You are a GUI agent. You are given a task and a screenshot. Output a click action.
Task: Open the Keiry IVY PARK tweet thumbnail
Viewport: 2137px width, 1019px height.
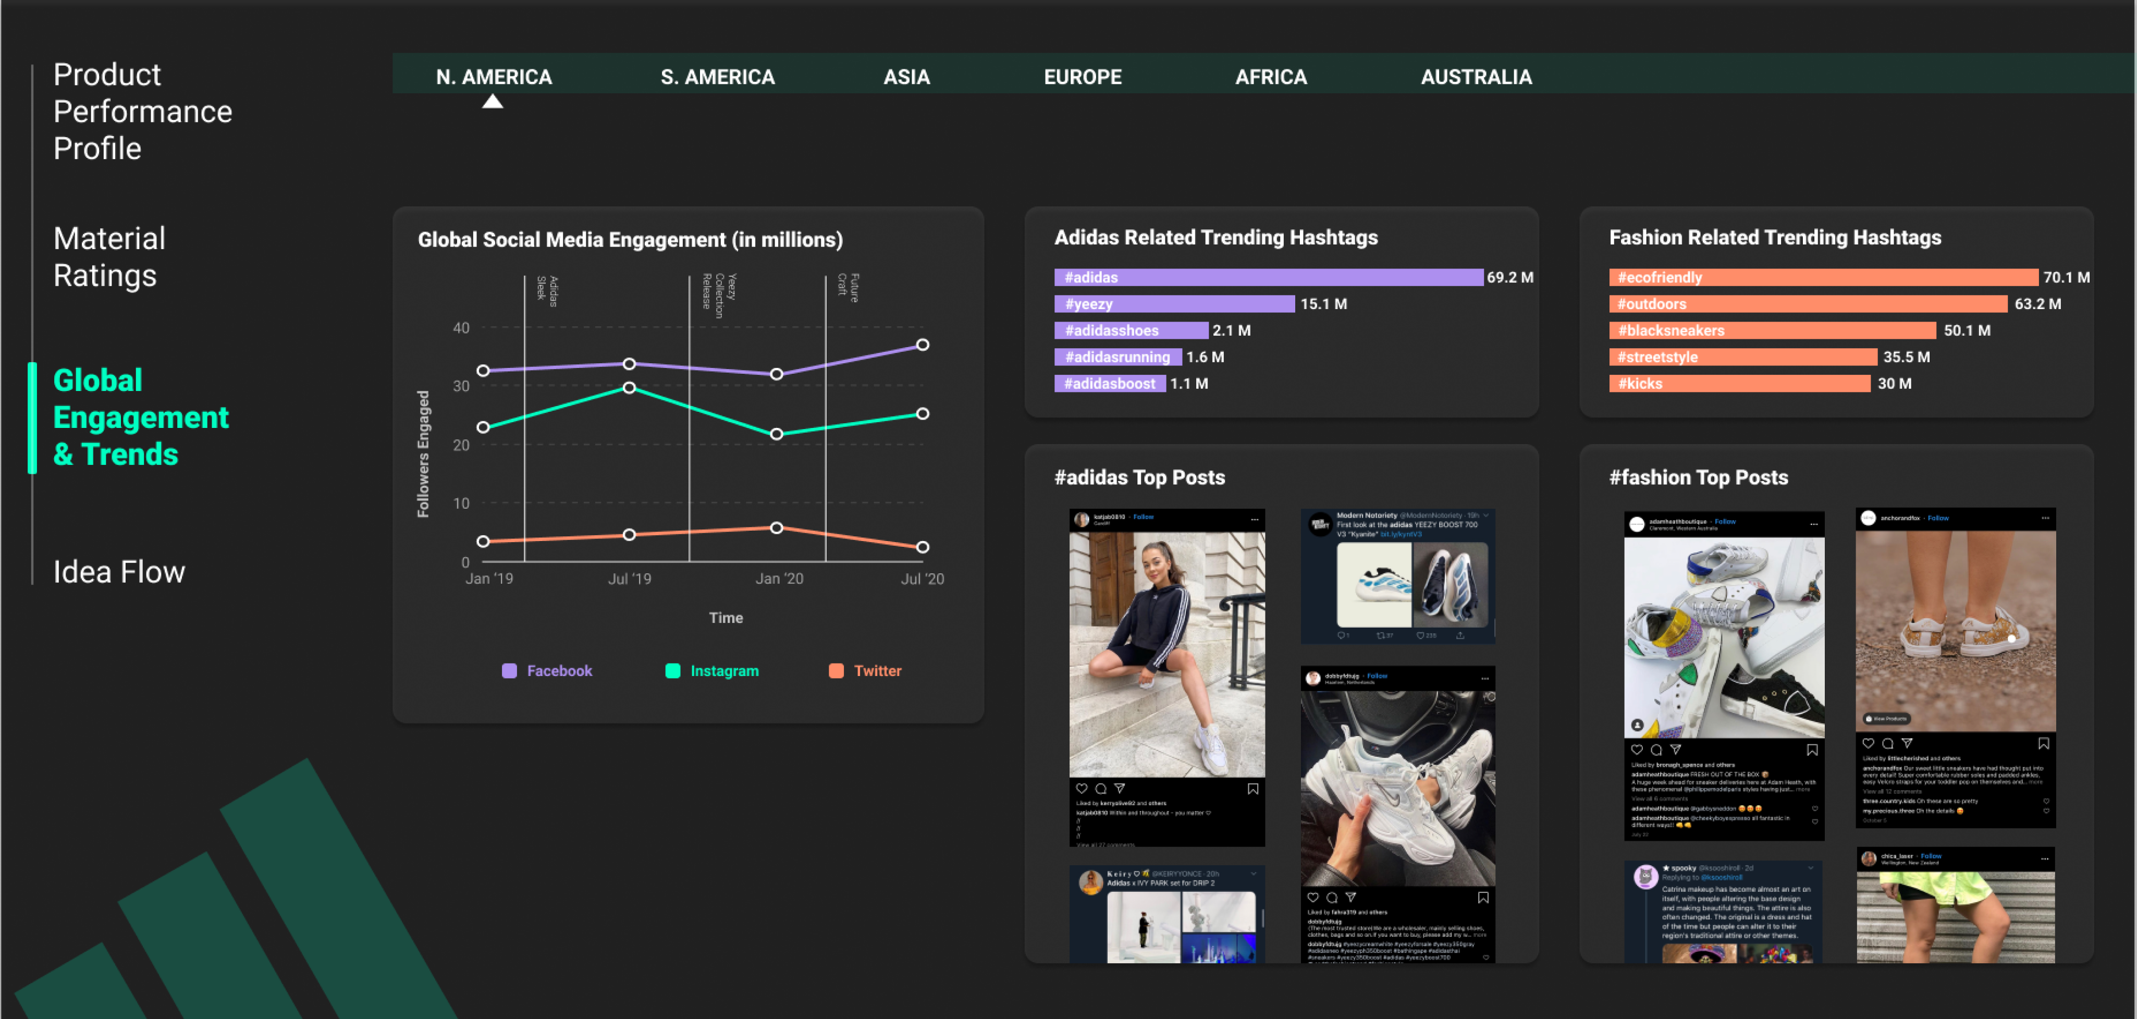1181,928
